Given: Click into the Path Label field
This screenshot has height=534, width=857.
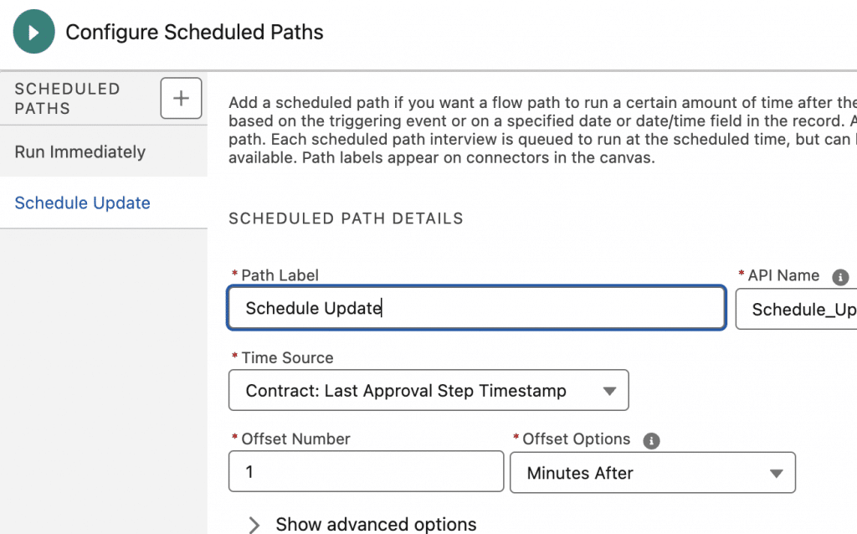Looking at the screenshot, I should (475, 309).
